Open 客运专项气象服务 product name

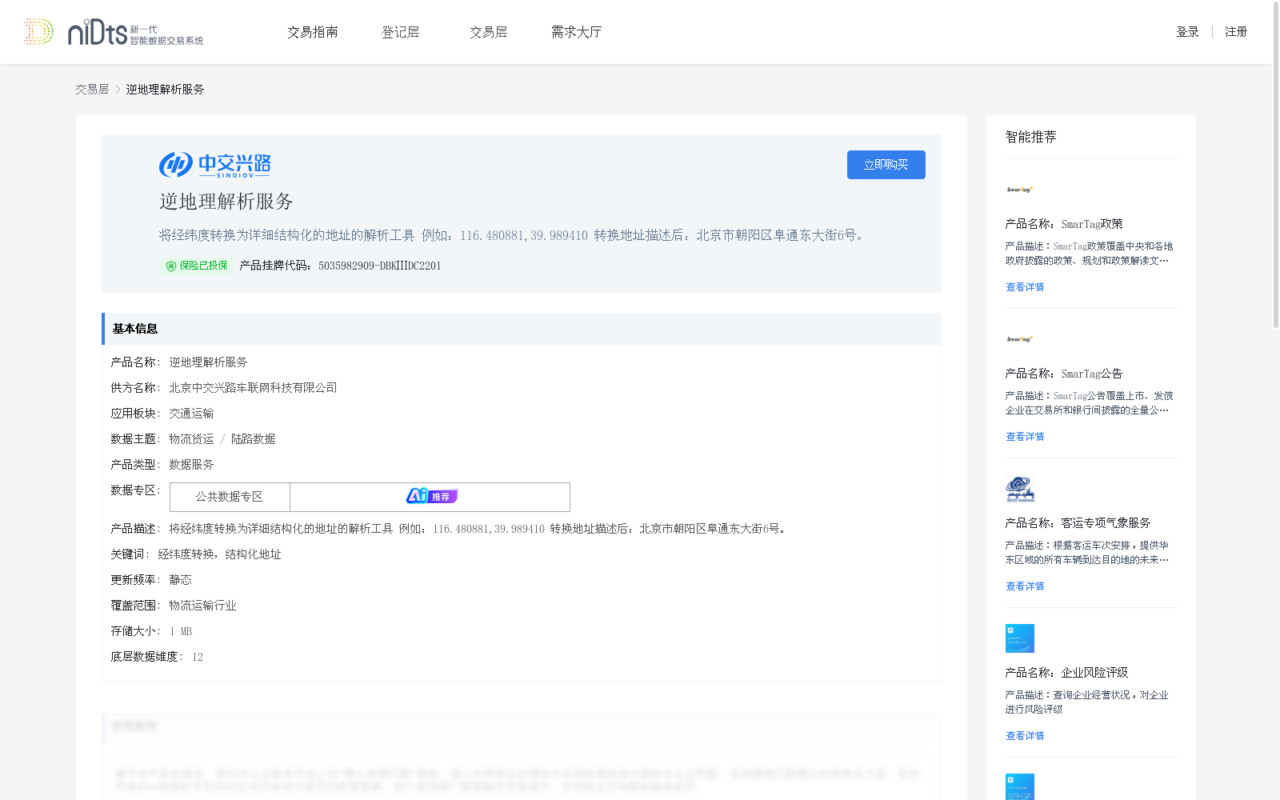click(1106, 523)
